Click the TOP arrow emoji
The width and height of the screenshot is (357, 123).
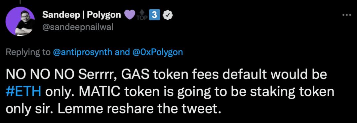click(142, 15)
